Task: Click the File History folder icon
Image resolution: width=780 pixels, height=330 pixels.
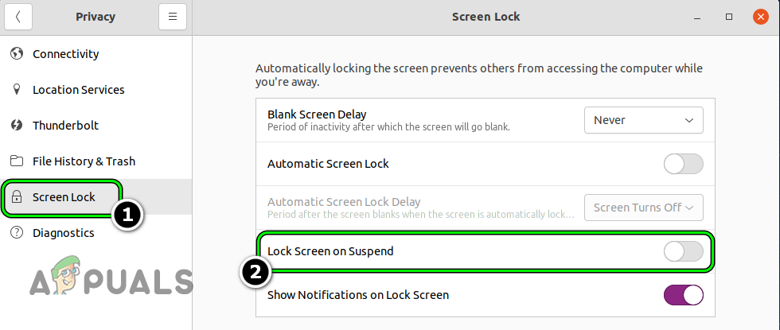Action: (16, 161)
